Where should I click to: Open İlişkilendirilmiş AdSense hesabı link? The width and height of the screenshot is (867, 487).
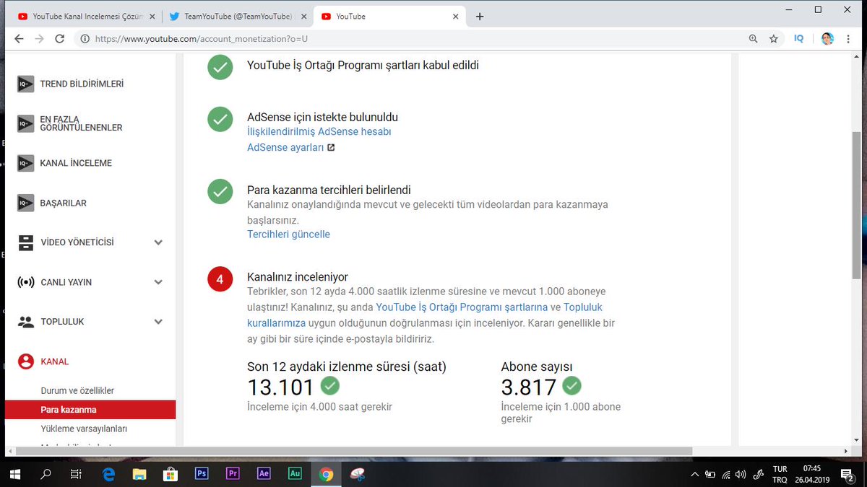(x=319, y=131)
